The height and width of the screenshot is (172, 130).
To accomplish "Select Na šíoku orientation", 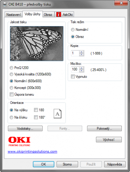I will pyautogui.click(x=18, y=118).
